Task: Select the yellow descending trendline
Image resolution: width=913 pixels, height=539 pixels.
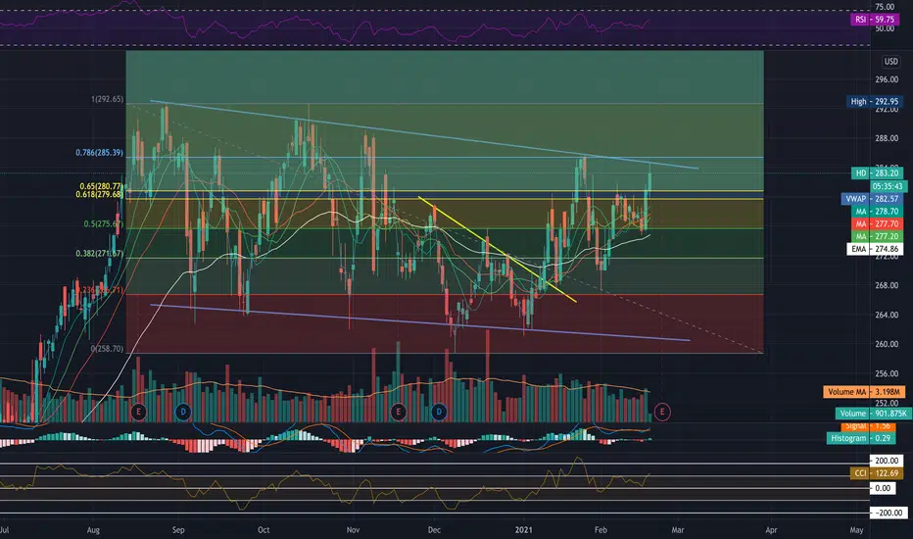Action: click(498, 249)
